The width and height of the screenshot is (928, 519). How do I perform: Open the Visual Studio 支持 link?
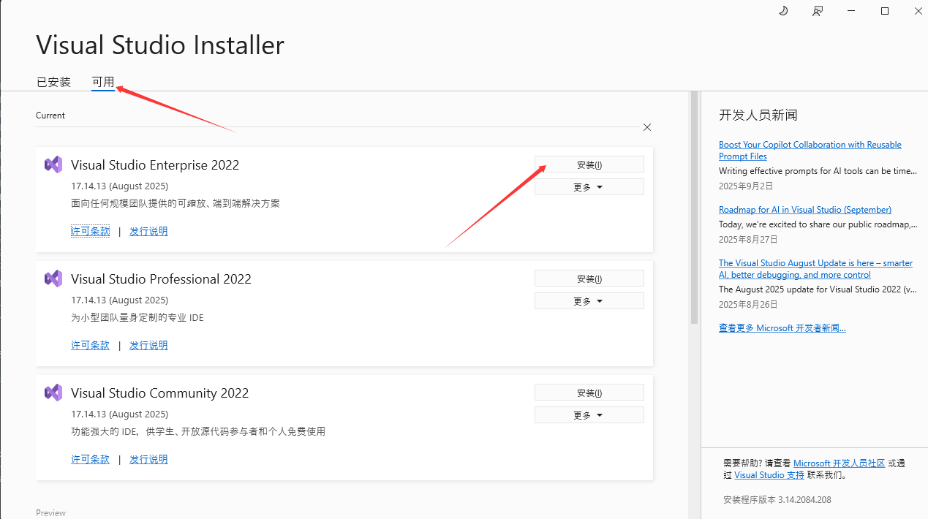[x=769, y=475]
